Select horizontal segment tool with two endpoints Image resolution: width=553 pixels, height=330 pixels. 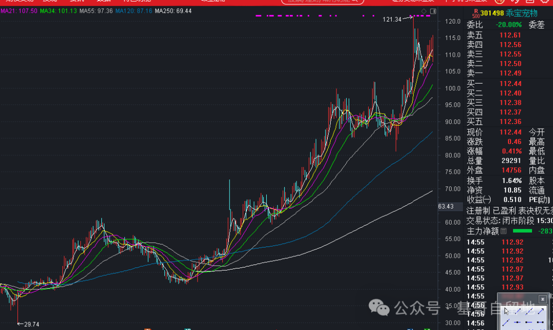tap(540, 322)
